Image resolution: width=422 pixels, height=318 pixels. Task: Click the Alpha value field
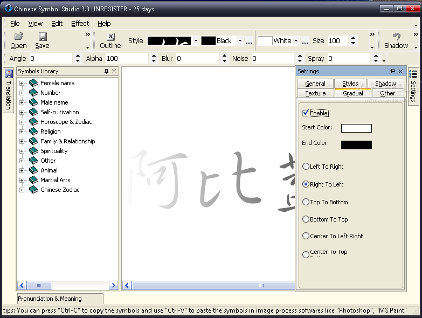[x=127, y=58]
